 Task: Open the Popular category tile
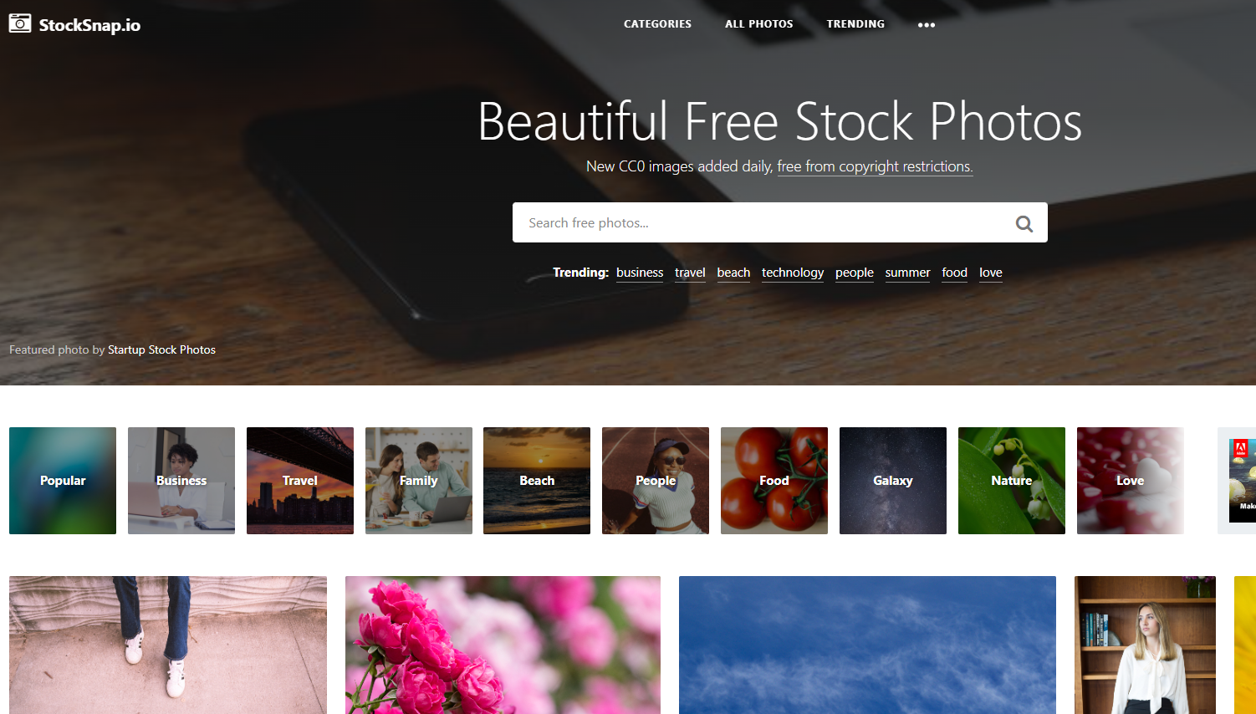tap(63, 481)
